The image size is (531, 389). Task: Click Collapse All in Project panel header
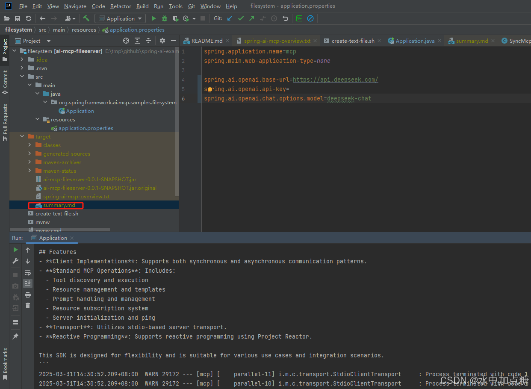pyautogui.click(x=148, y=41)
